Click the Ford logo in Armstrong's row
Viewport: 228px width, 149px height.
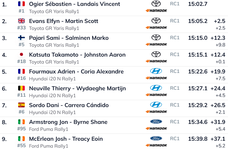[156, 121]
